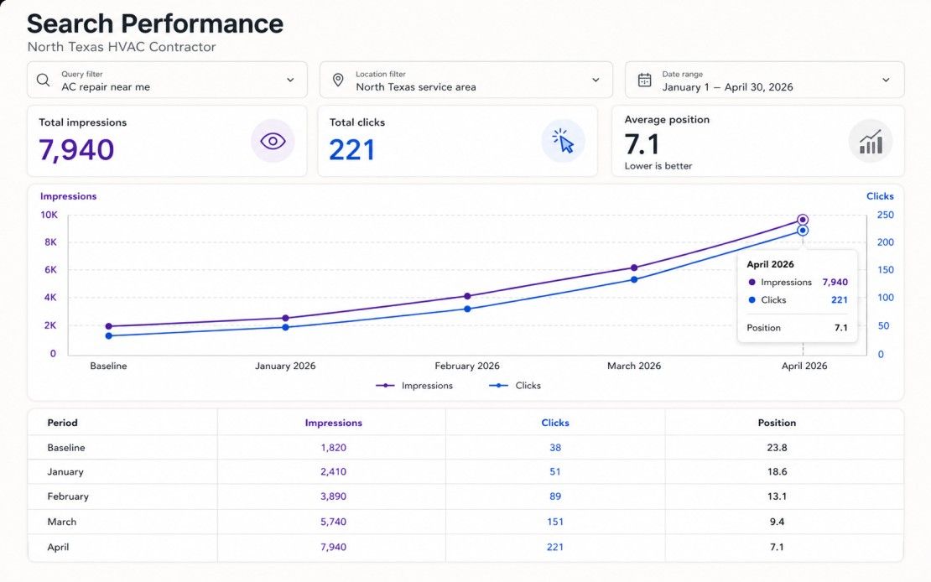Click the tooltip Position 7.1 value
This screenshot has height=582, width=931.
(840, 328)
